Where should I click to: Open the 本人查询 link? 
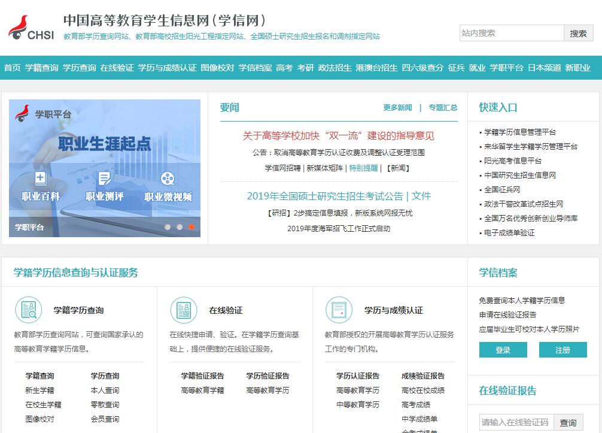105,390
